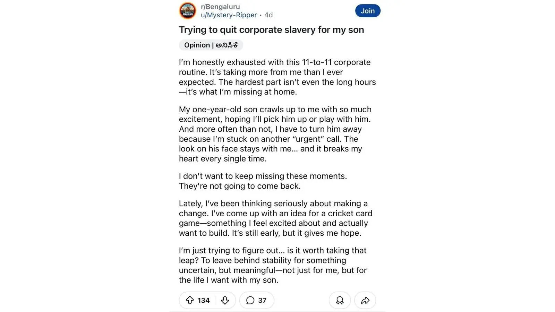Viewport: 555px width, 312px height.
Task: Open the comments via the speech bubble icon
Action: pyautogui.click(x=250, y=301)
